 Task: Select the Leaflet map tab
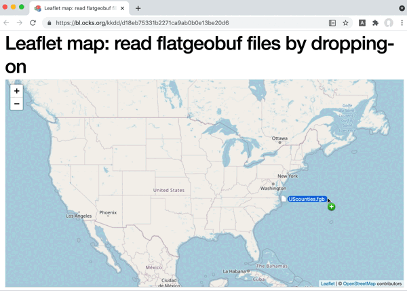click(79, 8)
